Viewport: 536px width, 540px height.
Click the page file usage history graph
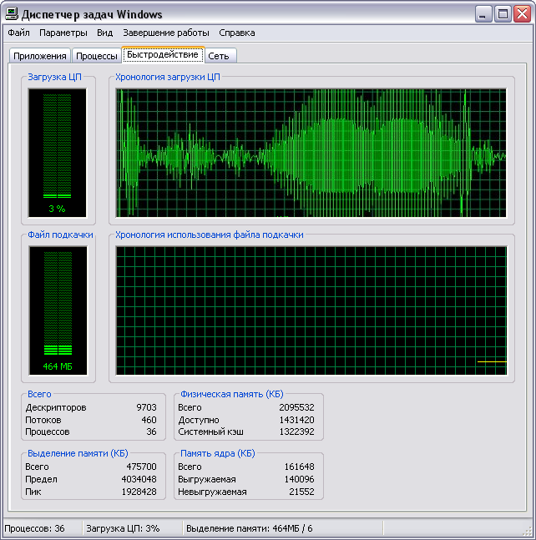pyautogui.click(x=311, y=310)
